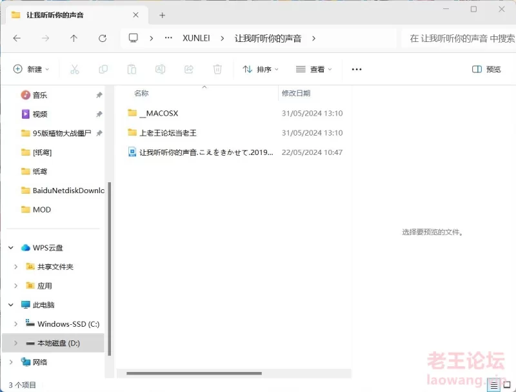This screenshot has width=516, height=392.
Task: Switch to large thumbnails view in status bar
Action: pos(506,385)
